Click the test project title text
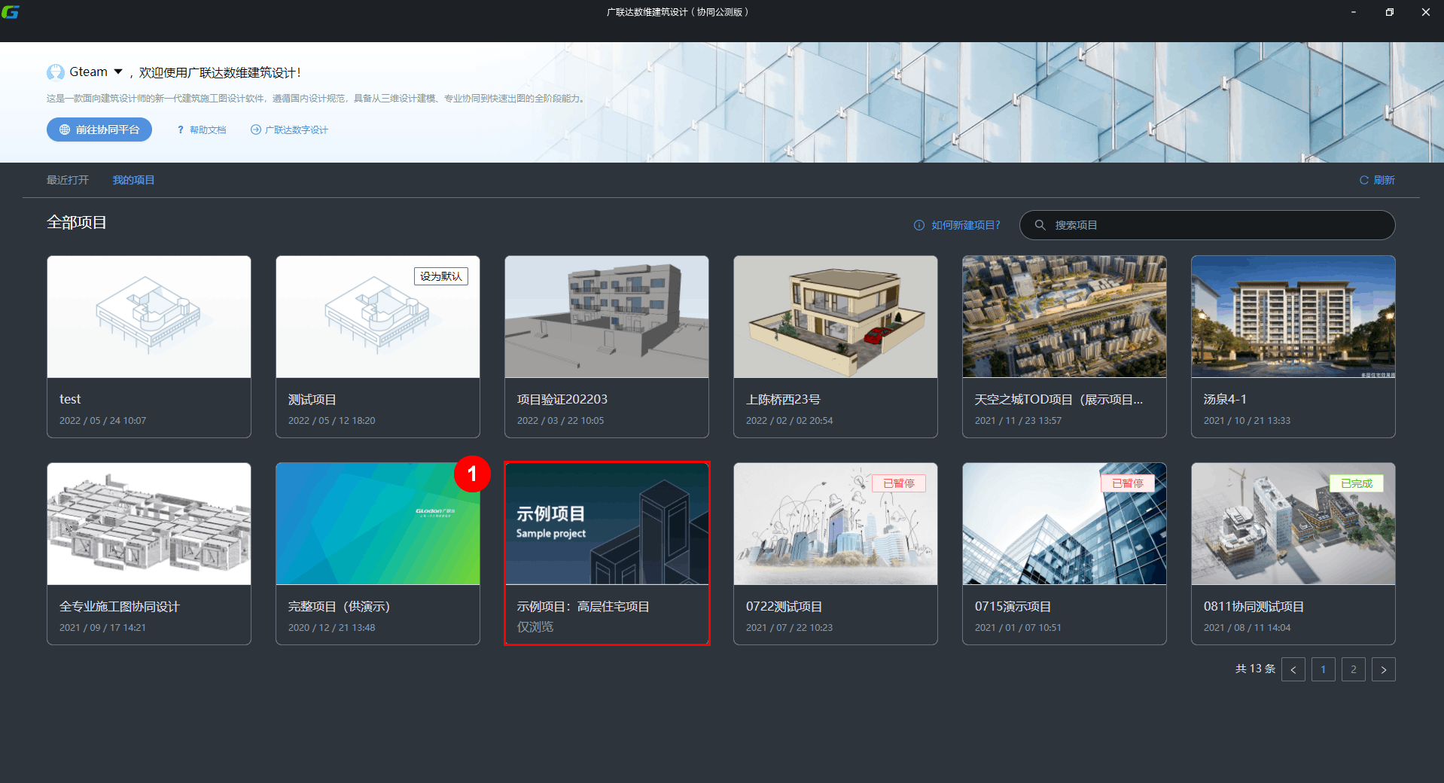 [70, 399]
